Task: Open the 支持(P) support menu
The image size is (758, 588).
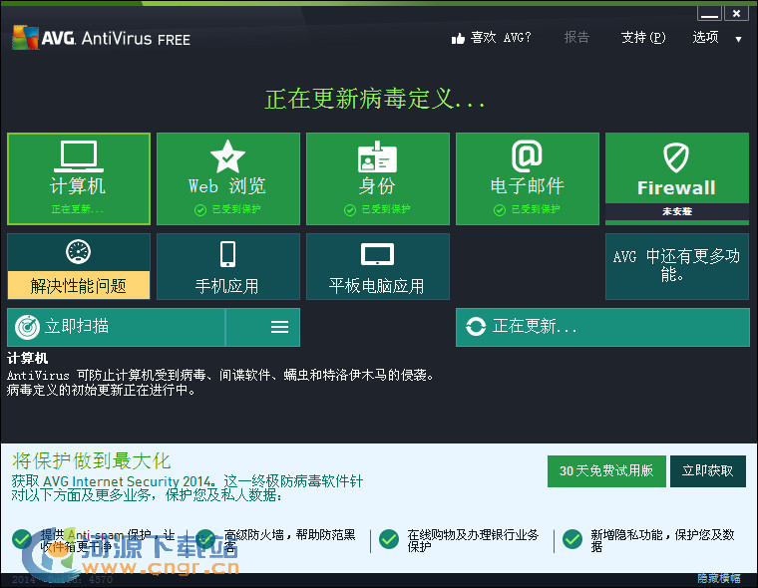Action: tap(643, 37)
